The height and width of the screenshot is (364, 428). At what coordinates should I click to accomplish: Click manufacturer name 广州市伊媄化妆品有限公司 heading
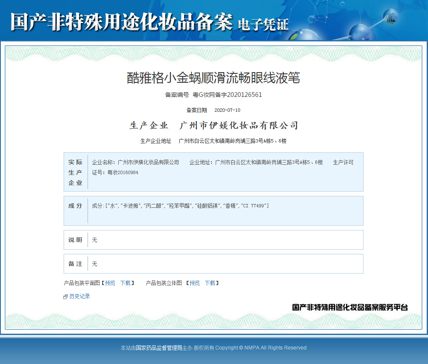pyautogui.click(x=239, y=125)
